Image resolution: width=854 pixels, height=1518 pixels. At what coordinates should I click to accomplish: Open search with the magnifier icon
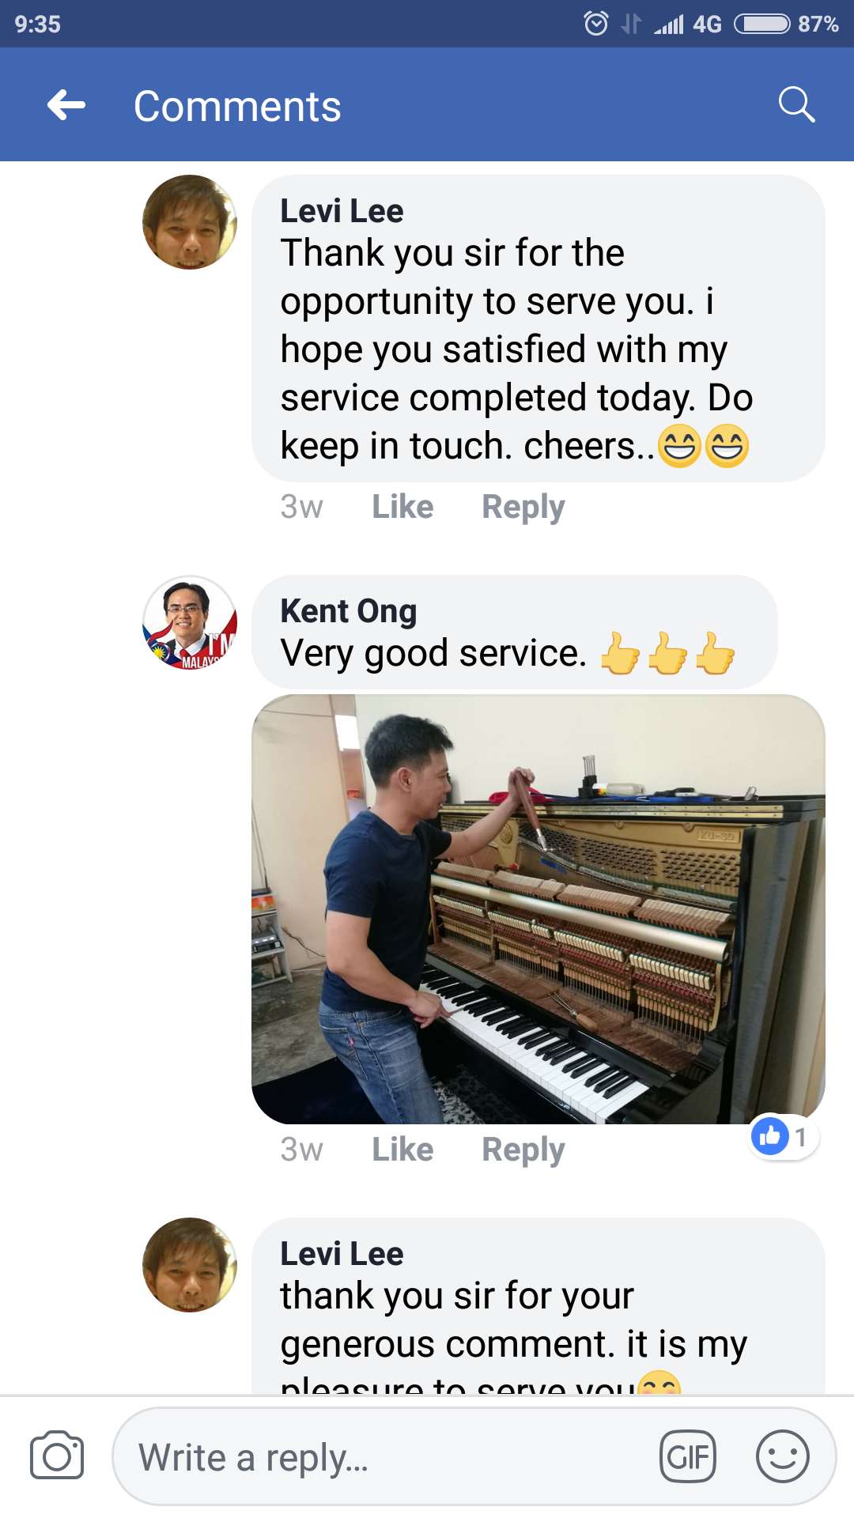pyautogui.click(x=795, y=105)
